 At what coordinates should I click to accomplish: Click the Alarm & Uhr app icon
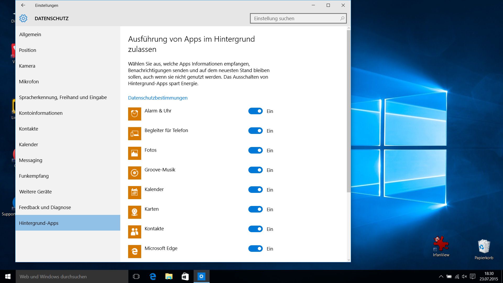point(134,114)
